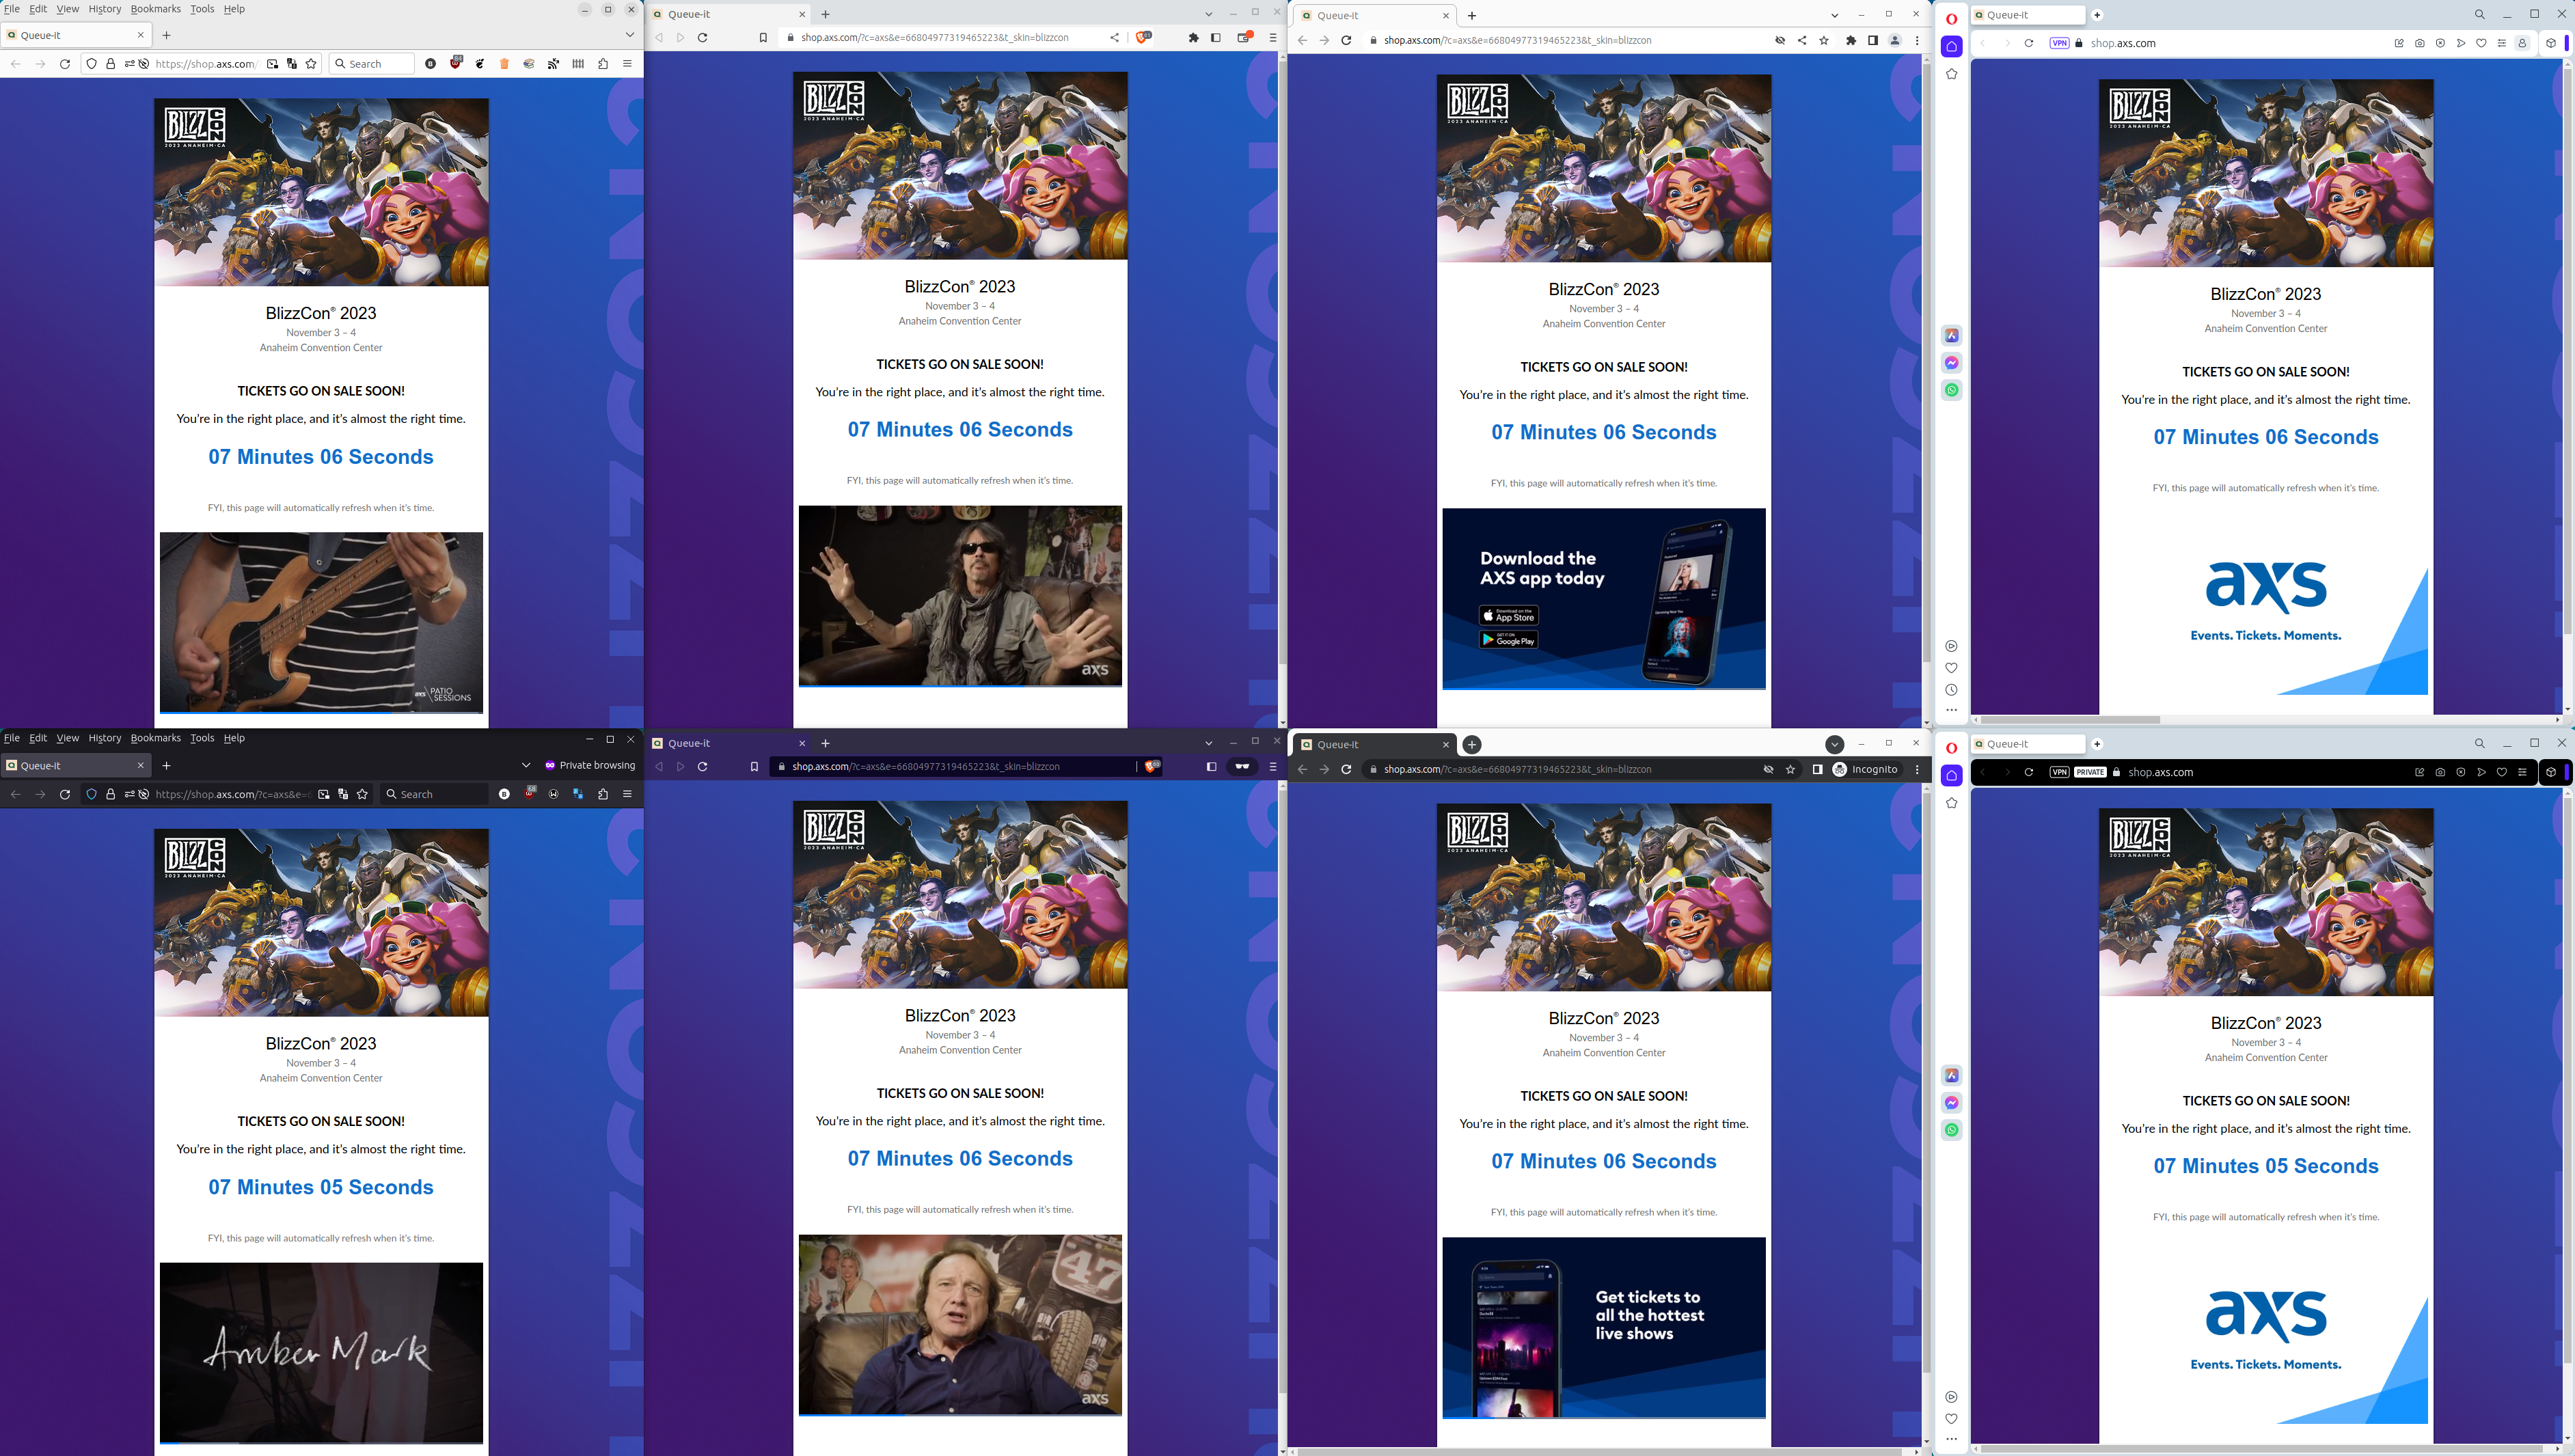Click snapshot camera icon in upper Opera address bar

tap(2419, 43)
